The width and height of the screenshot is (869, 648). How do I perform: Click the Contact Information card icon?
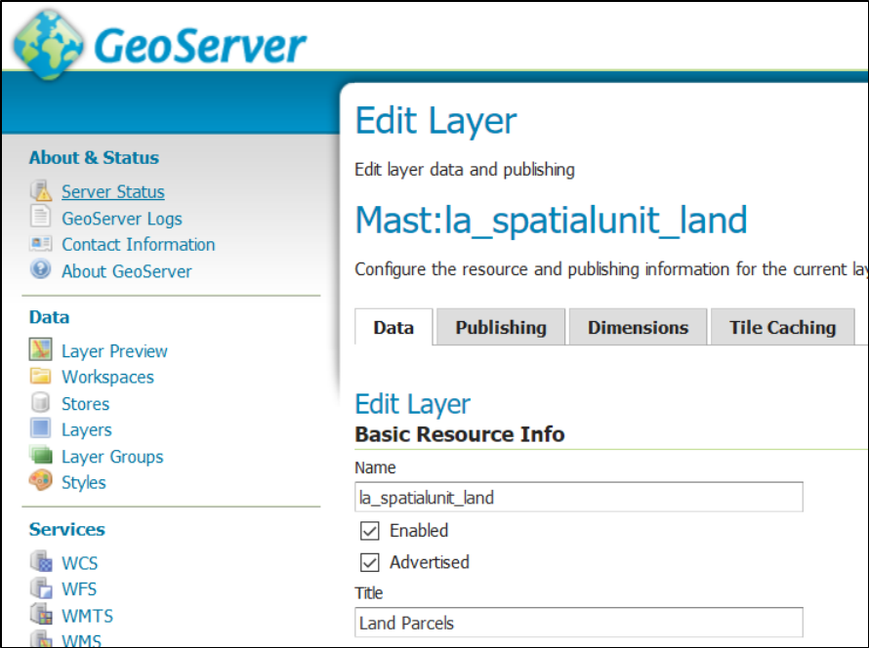point(40,244)
